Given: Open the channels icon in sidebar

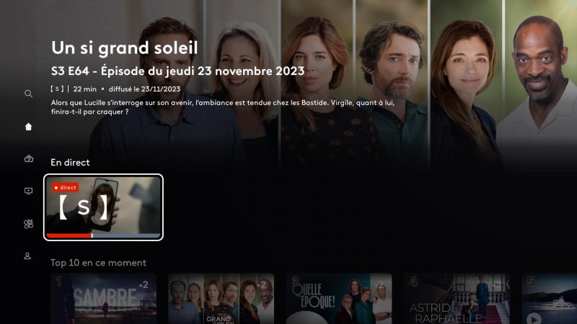Looking at the screenshot, I should pyautogui.click(x=28, y=158).
